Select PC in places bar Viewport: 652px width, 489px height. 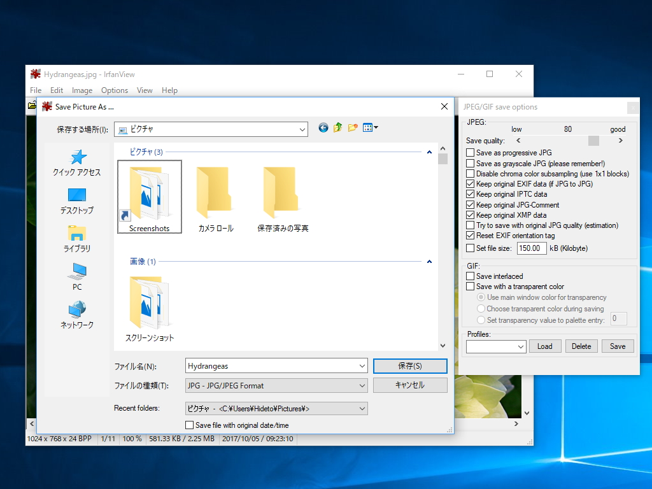point(77,278)
